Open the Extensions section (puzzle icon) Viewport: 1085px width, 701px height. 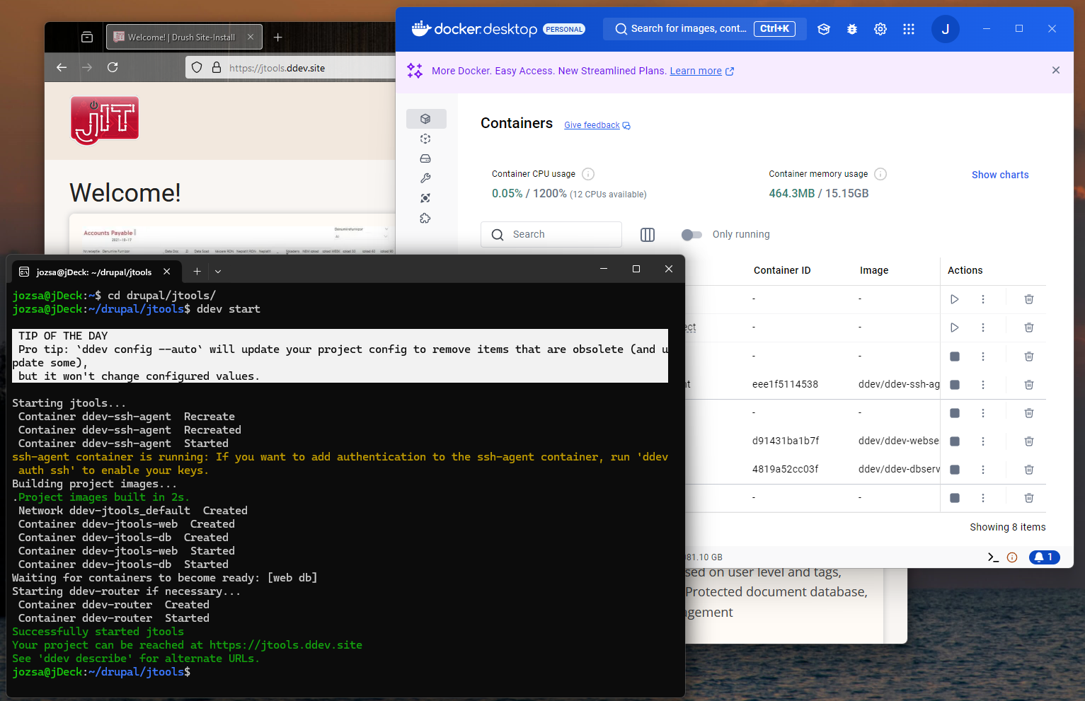425,219
